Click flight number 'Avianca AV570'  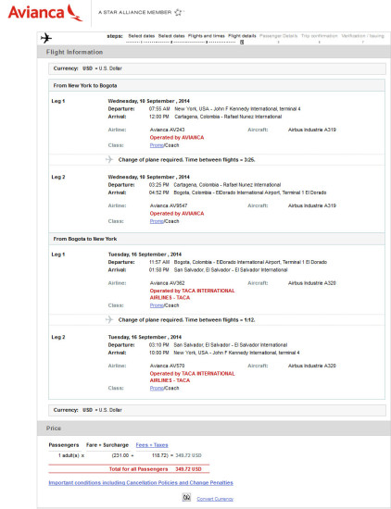click(167, 366)
